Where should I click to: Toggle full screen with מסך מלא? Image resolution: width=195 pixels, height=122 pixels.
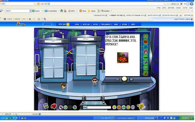pyautogui.click(x=64, y=24)
